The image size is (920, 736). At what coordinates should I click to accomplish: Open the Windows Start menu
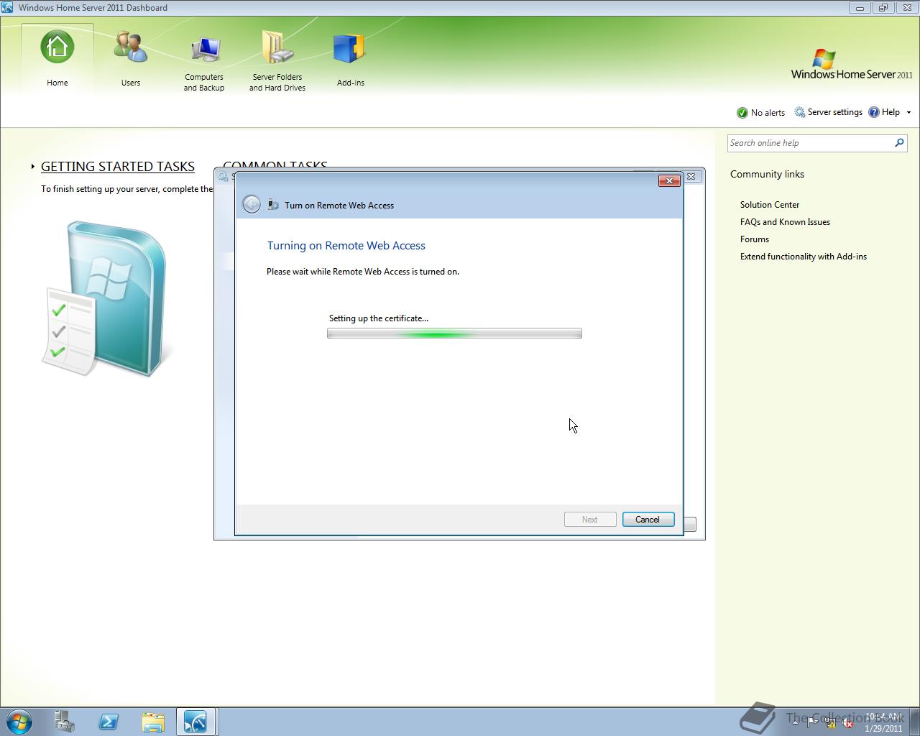point(19,722)
